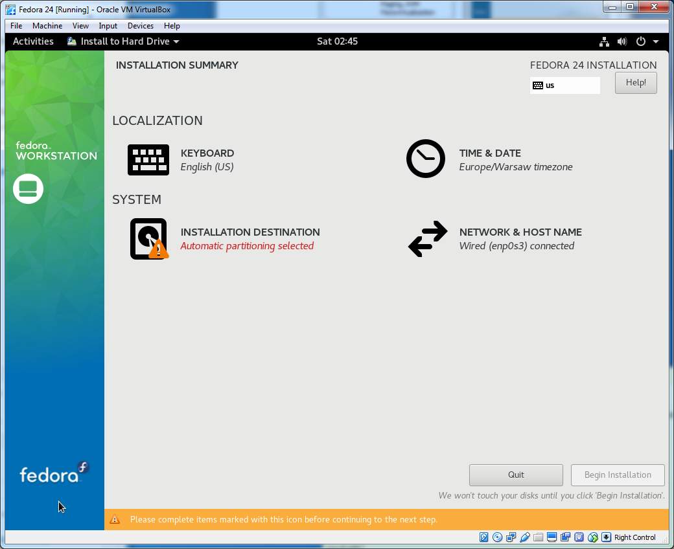Viewport: 674px width, 549px height.
Task: Click the power icon in GNOME top bar
Action: pyautogui.click(x=640, y=41)
